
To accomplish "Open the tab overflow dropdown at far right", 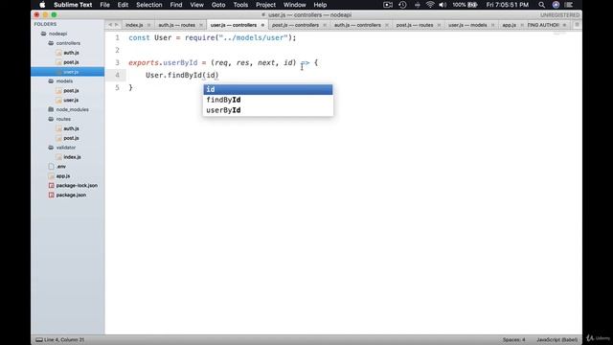I will [577, 25].
